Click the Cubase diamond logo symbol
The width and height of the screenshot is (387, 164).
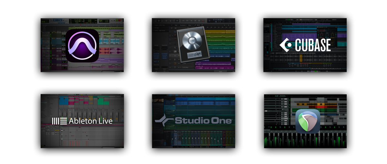[x=285, y=45]
